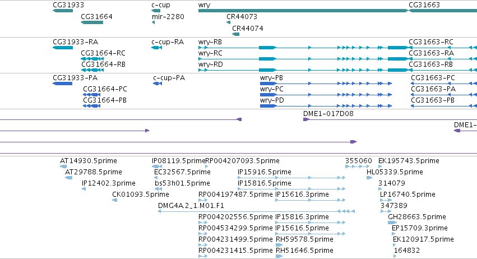This screenshot has height=259, width=477.
Task: Click EST RP004207093.5prime
Action: pos(243,161)
